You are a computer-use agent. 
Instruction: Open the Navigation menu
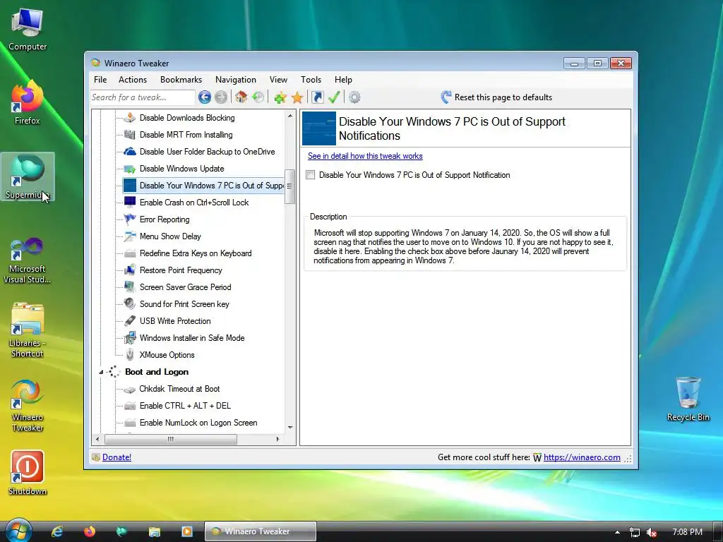pyautogui.click(x=236, y=80)
